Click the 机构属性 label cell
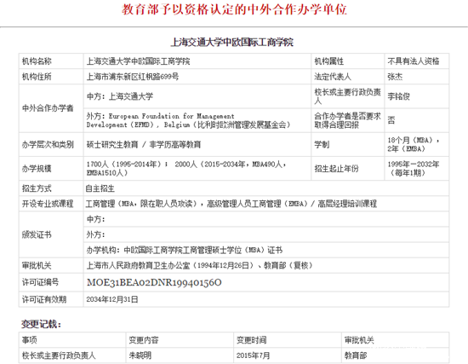This screenshot has height=364, width=468. point(348,61)
